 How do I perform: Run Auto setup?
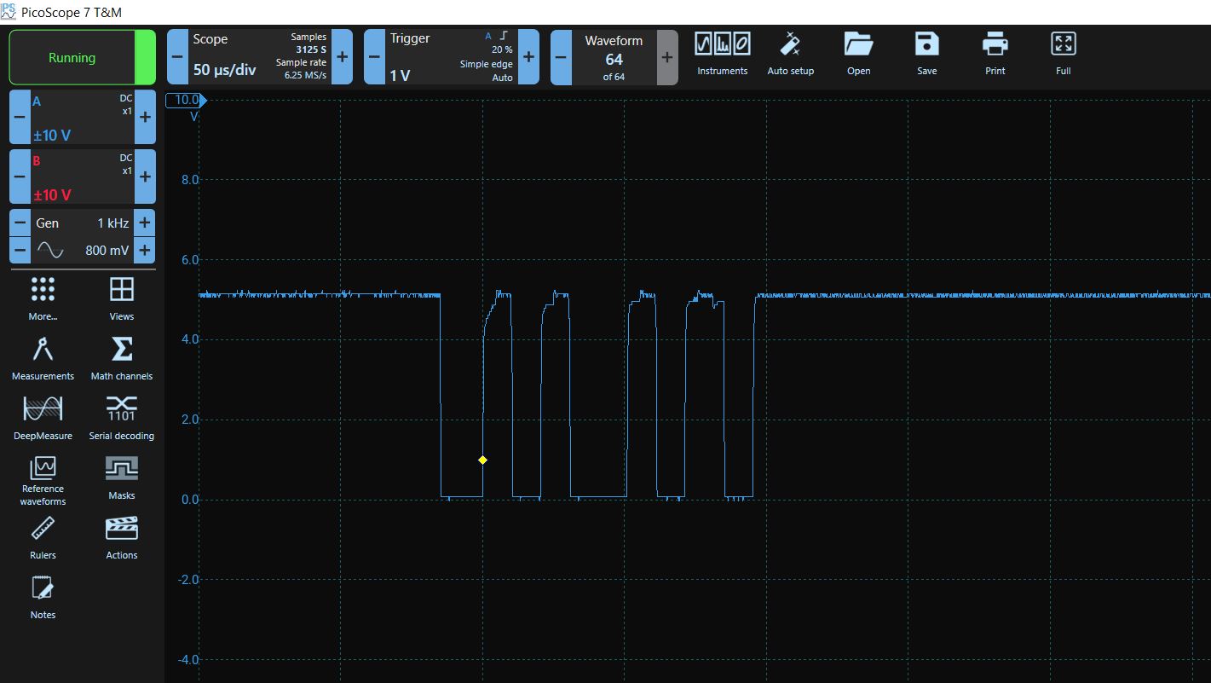791,53
